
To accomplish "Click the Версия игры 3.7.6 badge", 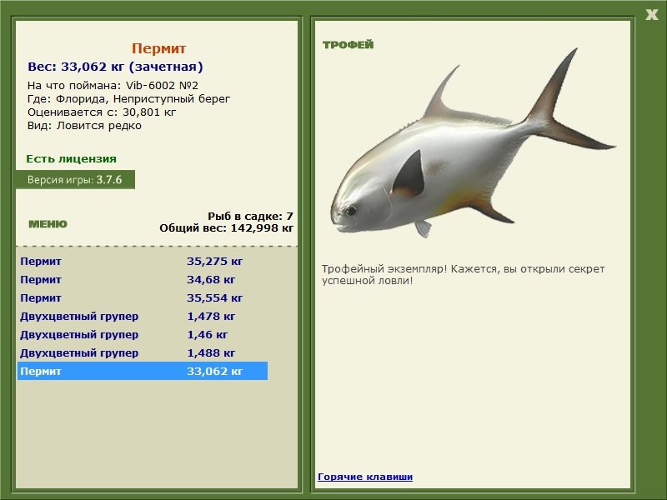I will tap(75, 179).
